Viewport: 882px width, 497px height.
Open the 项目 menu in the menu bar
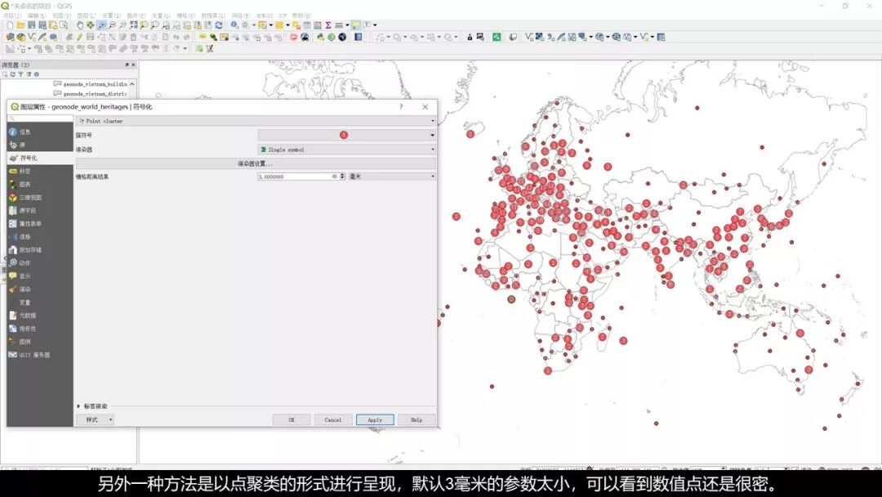(11, 16)
